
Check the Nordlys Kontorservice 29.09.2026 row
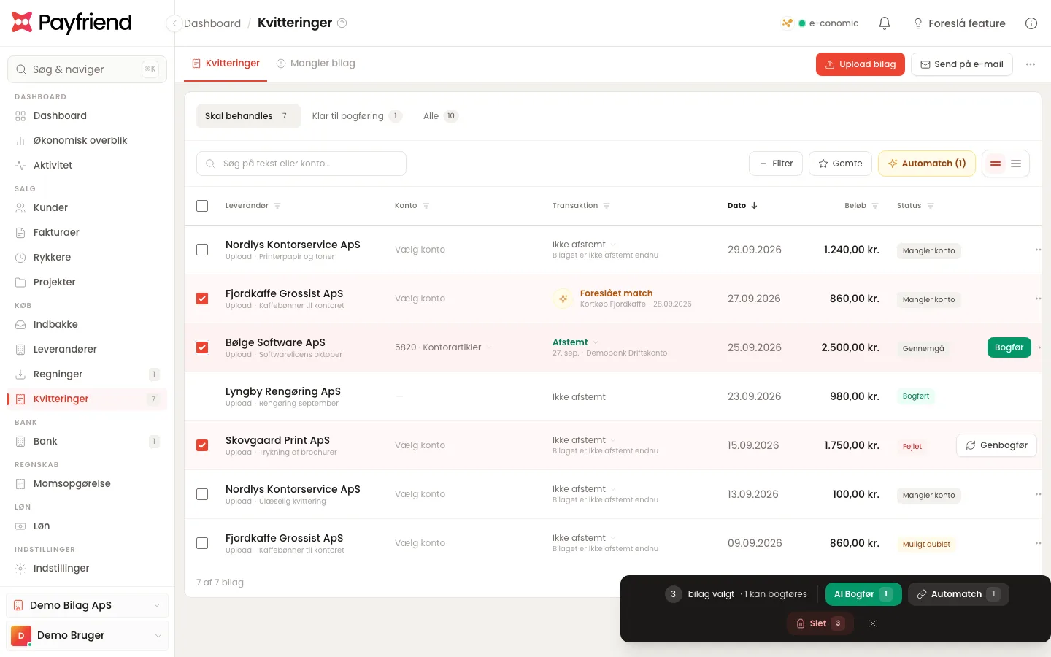(202, 250)
